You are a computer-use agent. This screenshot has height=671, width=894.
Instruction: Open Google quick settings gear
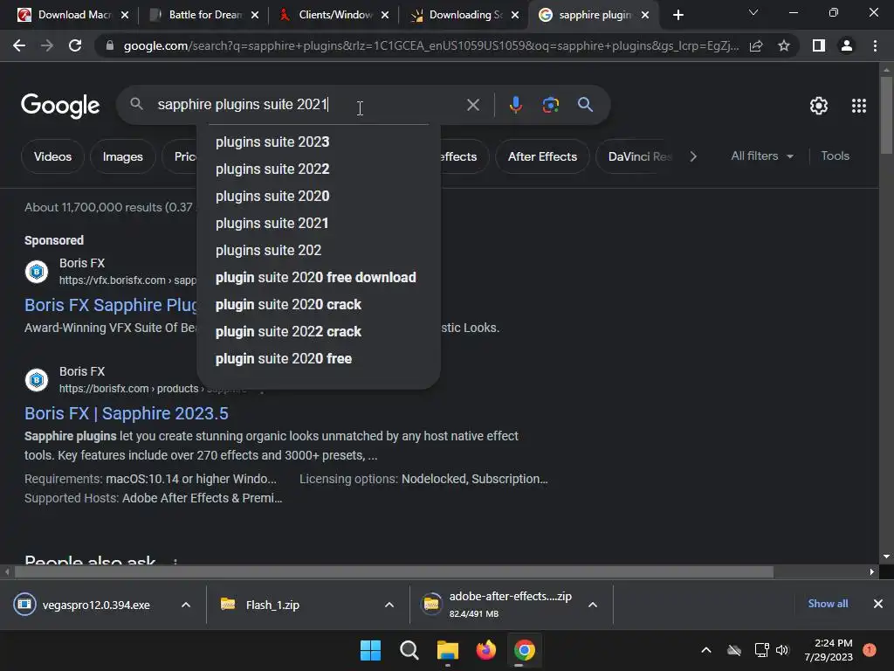(819, 106)
